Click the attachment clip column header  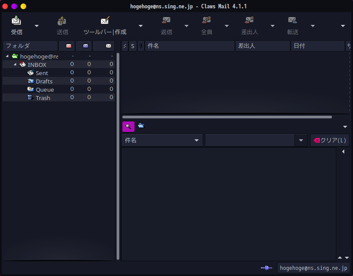point(141,46)
